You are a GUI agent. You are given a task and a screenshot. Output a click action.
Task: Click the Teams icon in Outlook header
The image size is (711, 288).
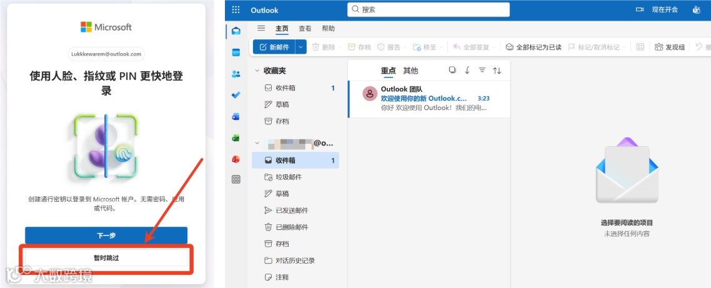tap(697, 10)
